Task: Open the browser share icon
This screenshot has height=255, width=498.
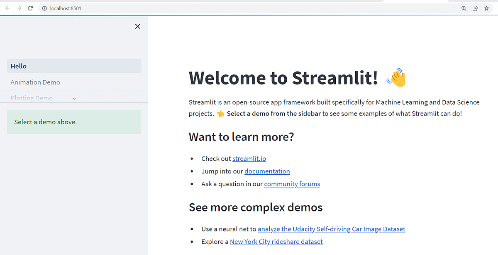Action: tap(475, 8)
